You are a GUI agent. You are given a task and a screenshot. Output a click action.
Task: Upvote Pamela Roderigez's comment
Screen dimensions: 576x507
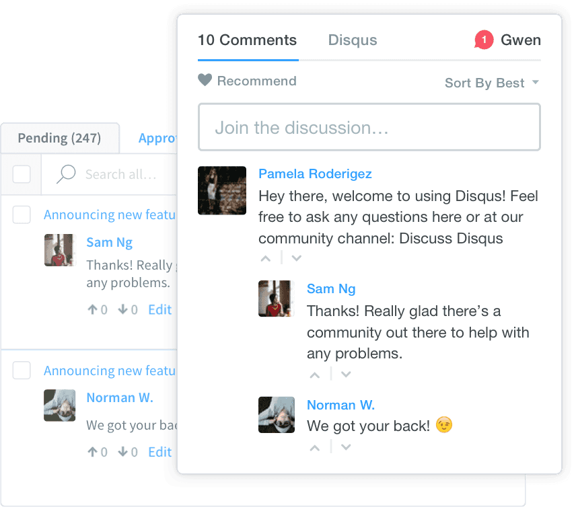coord(266,258)
